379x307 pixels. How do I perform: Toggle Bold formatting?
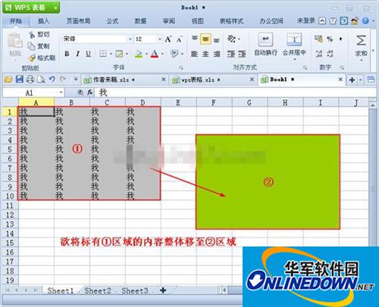click(x=67, y=54)
